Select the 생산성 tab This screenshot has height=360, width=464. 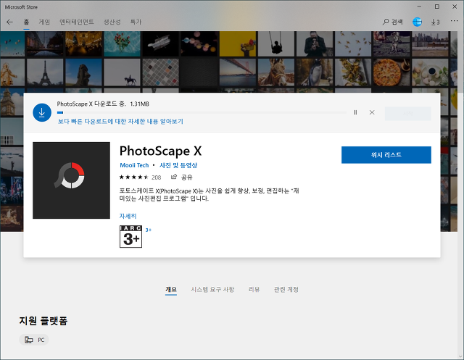point(112,22)
